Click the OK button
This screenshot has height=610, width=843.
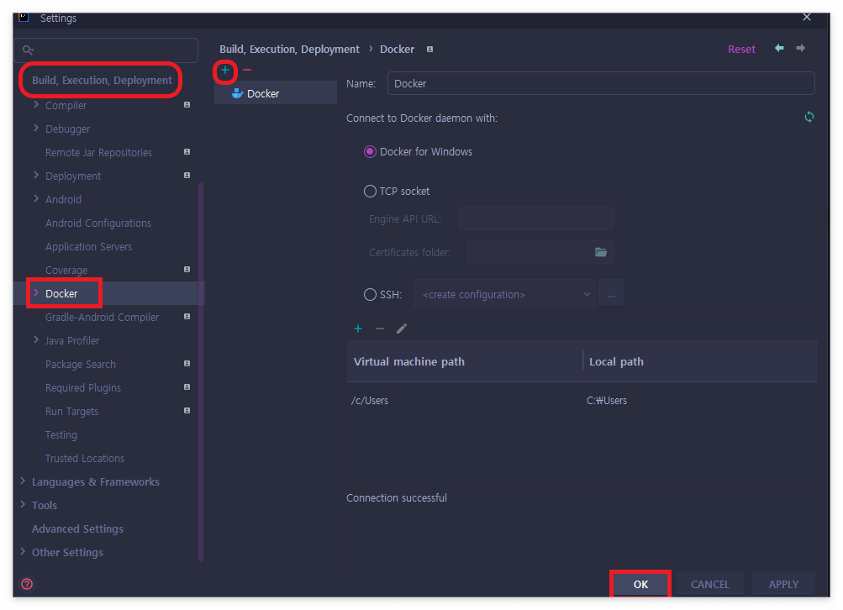click(x=640, y=584)
